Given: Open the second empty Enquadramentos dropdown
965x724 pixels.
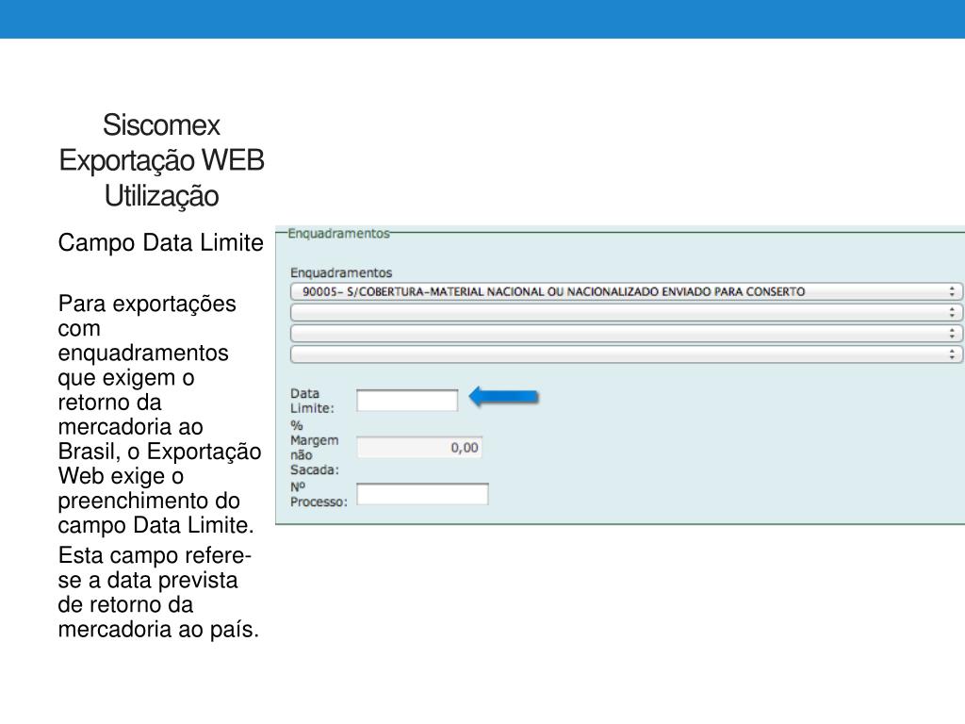Looking at the screenshot, I should tap(627, 312).
